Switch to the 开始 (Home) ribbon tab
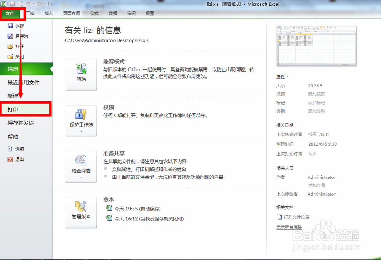 [30, 13]
